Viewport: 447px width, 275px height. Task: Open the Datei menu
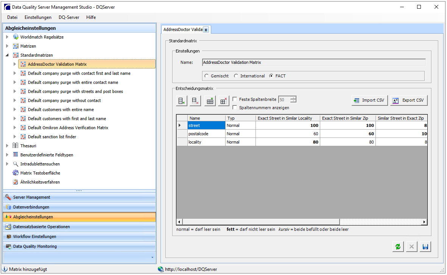pyautogui.click(x=12, y=17)
